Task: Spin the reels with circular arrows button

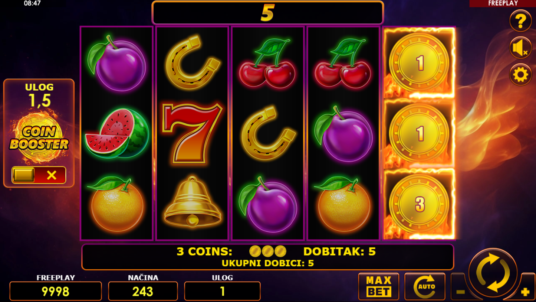Action: pos(493,273)
